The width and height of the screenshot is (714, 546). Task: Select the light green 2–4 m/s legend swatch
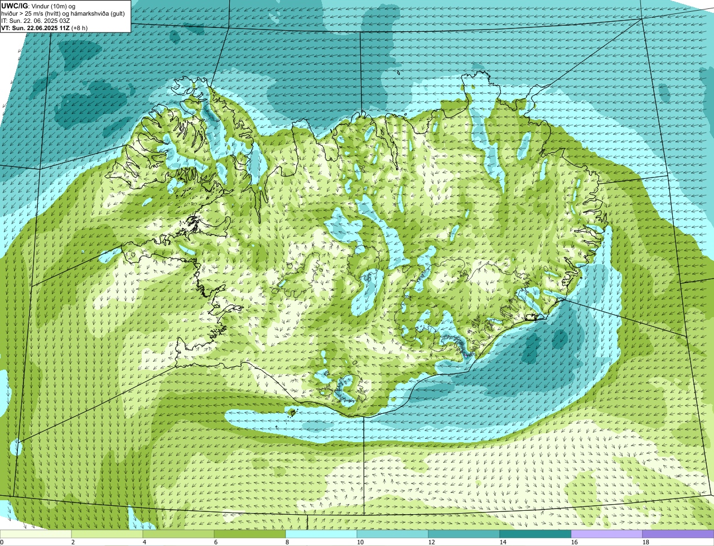click(107, 534)
